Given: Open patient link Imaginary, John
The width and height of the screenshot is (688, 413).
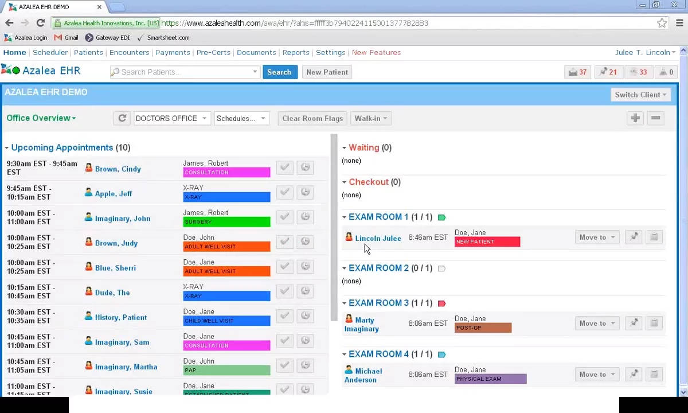Looking at the screenshot, I should pos(122,219).
